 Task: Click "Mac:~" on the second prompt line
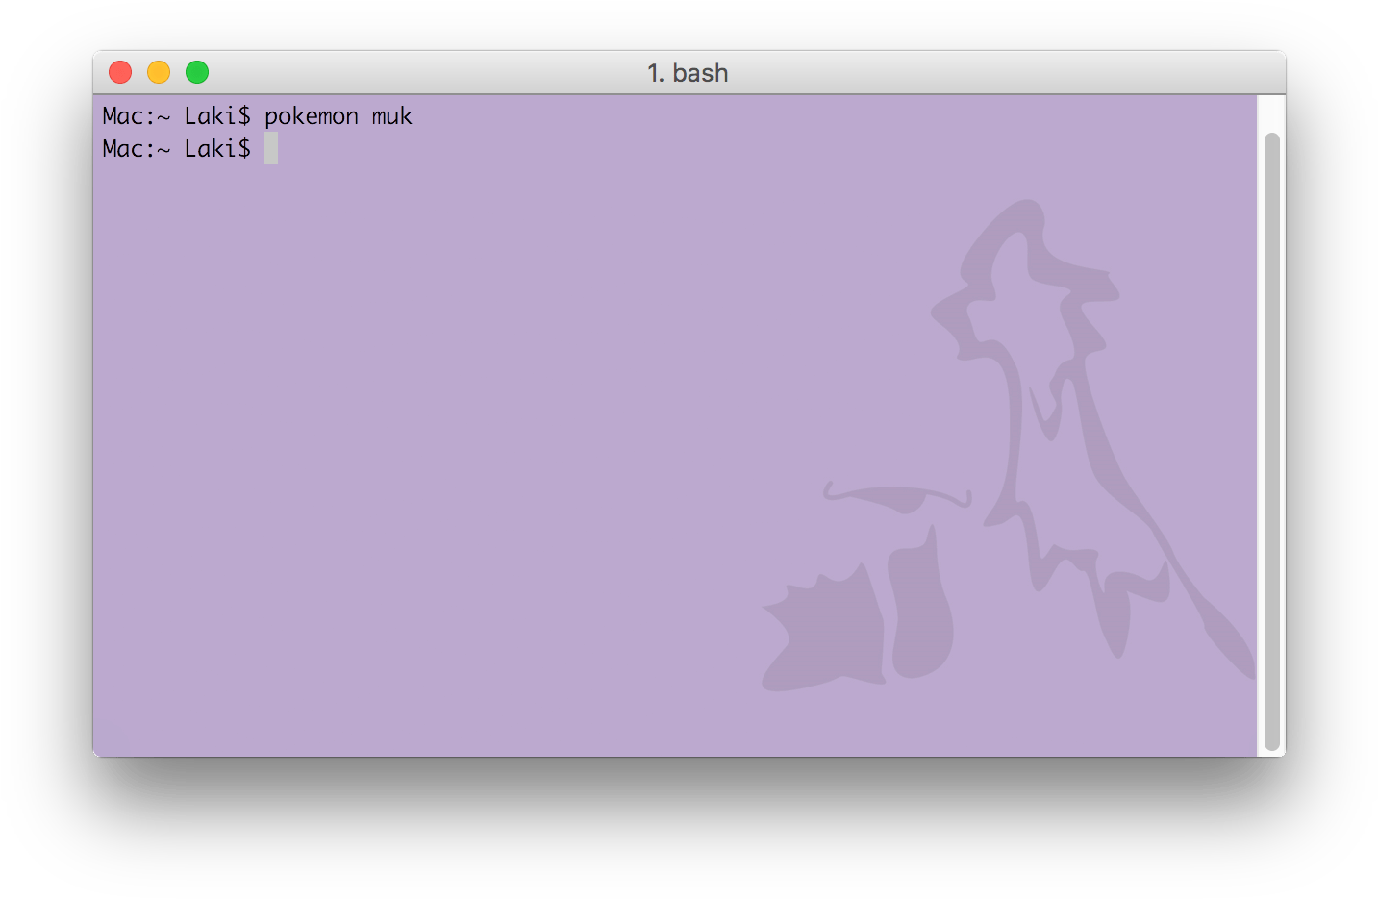click(x=136, y=148)
